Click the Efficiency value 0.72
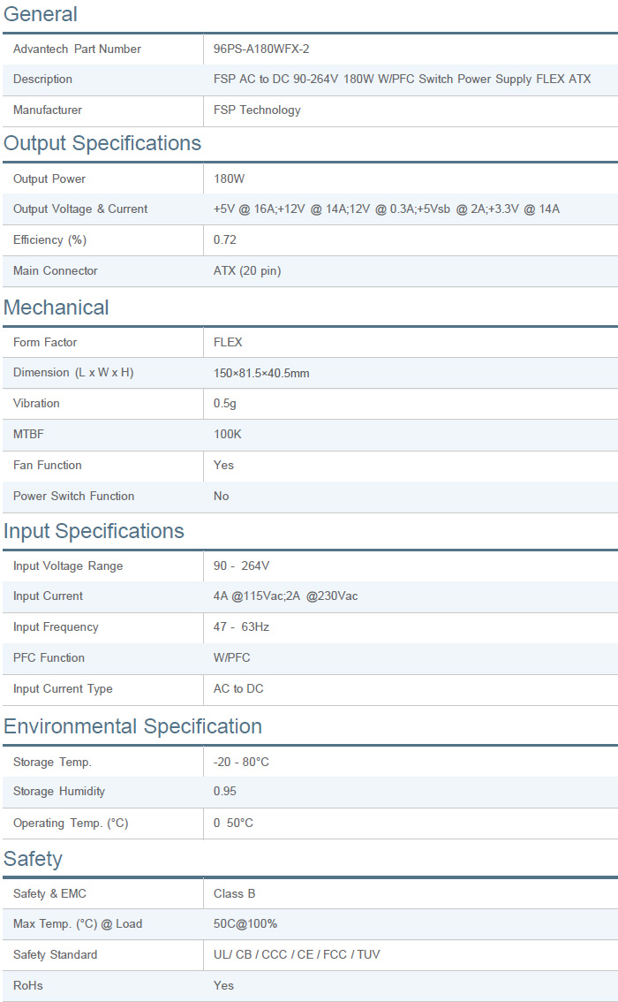 click(225, 240)
